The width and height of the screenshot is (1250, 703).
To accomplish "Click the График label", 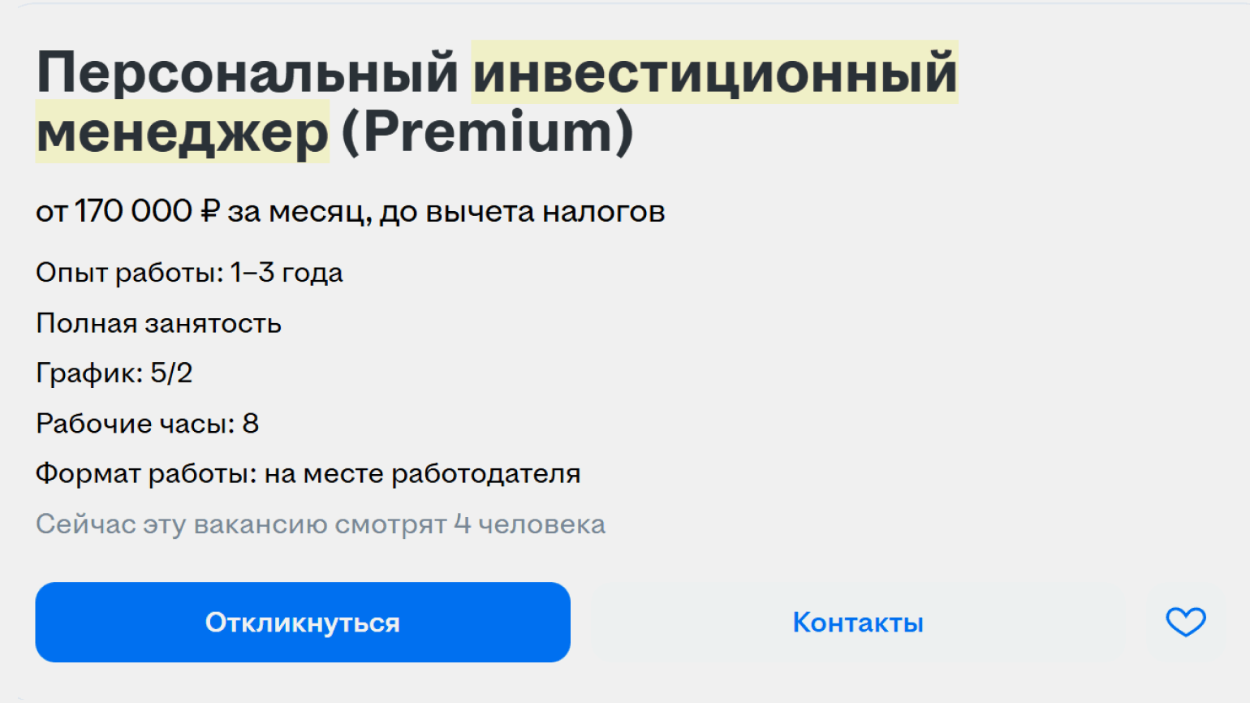I will 89,373.
